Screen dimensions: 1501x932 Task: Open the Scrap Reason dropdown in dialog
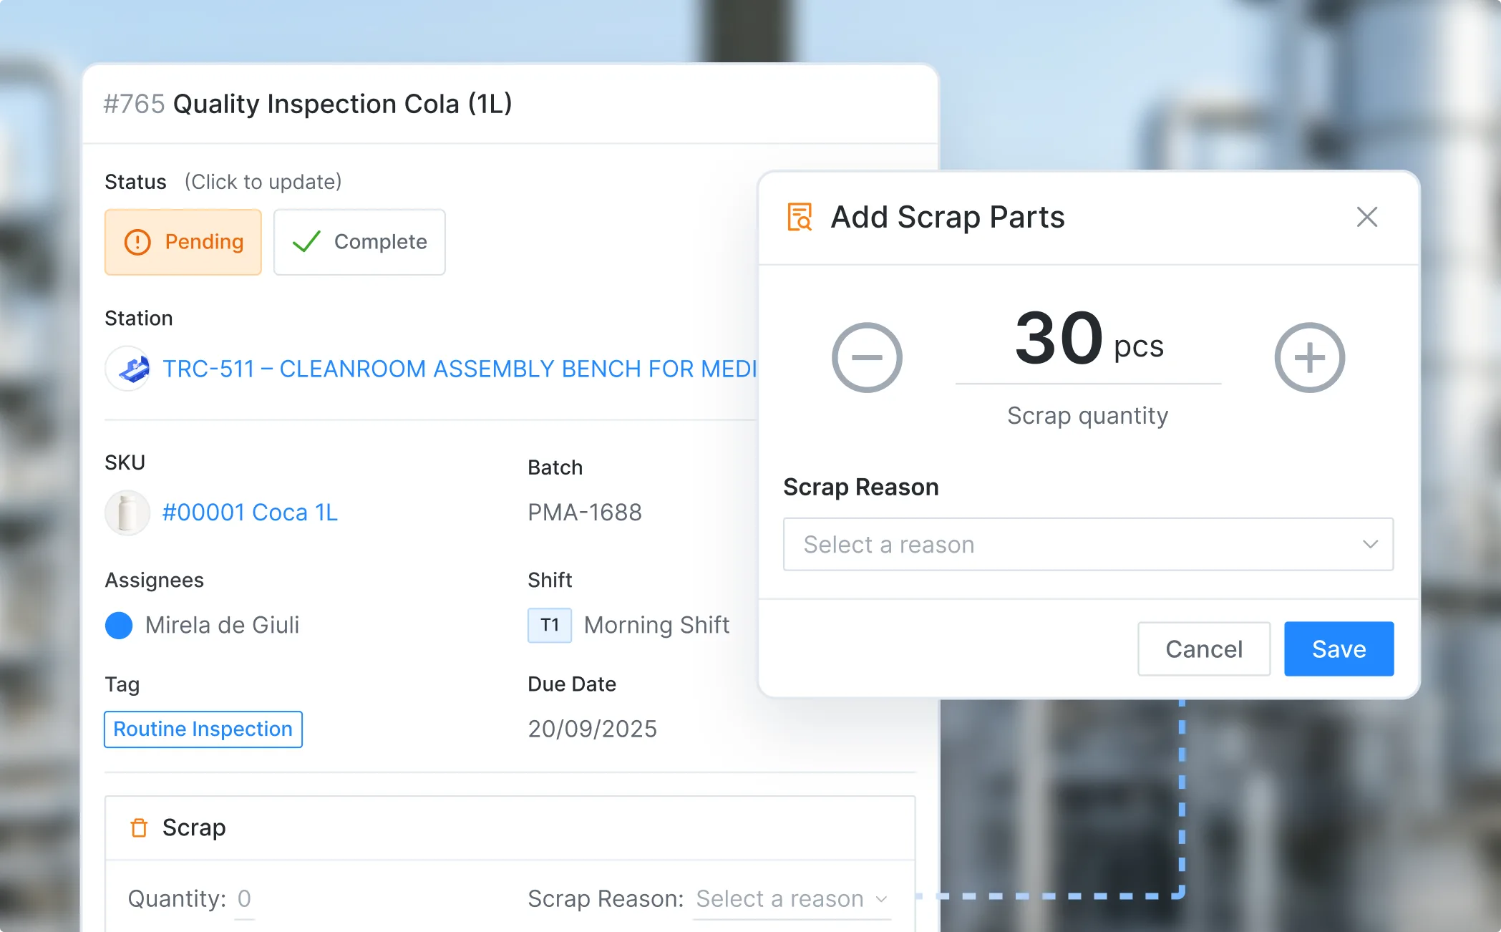click(x=1087, y=545)
